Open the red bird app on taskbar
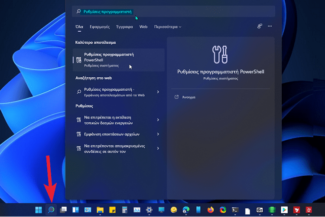 (x=296, y=210)
